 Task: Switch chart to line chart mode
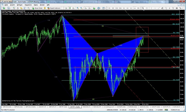coord(74,8)
